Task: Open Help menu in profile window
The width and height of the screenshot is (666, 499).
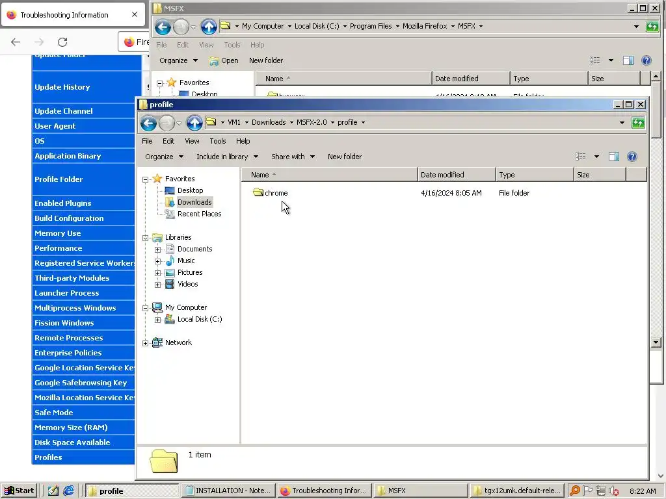Action: point(243,141)
